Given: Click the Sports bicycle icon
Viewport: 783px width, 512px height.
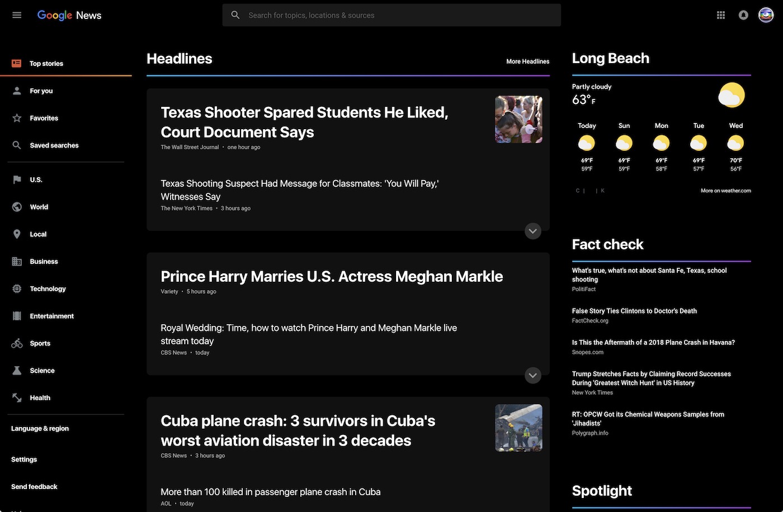Looking at the screenshot, I should point(17,343).
